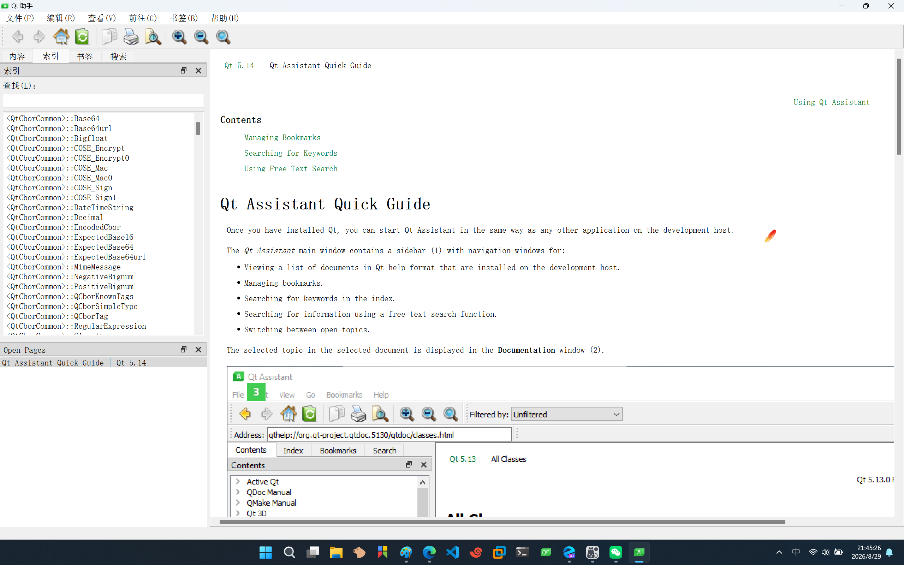Open the 前往(G) menu
Viewport: 904px width, 565px height.
coord(143,18)
